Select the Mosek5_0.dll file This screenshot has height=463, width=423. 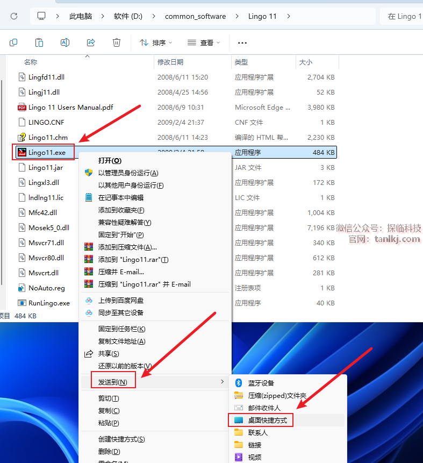pyautogui.click(x=49, y=227)
